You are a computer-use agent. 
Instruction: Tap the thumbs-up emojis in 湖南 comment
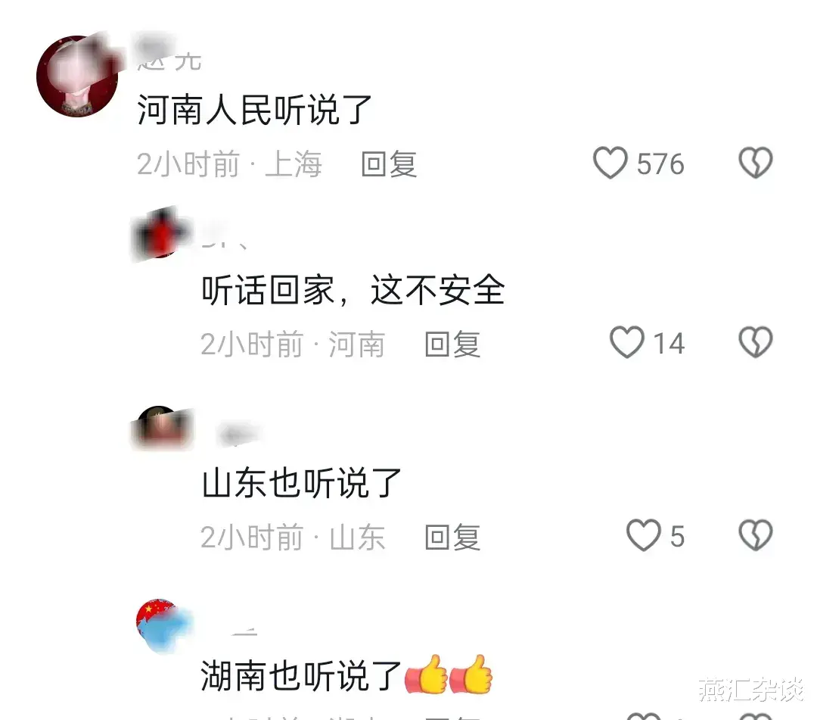[x=449, y=674]
